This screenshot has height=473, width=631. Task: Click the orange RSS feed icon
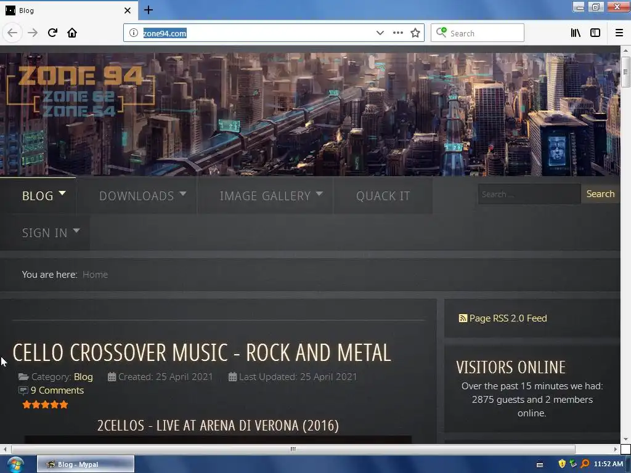point(463,318)
